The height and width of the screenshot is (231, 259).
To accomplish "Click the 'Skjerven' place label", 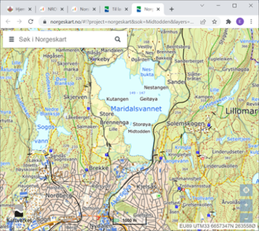I will [x=75, y=97].
